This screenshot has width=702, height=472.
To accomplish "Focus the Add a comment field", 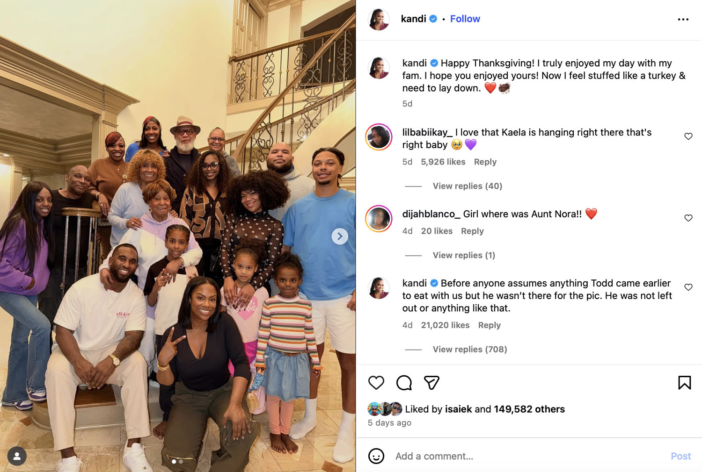I will point(529,456).
